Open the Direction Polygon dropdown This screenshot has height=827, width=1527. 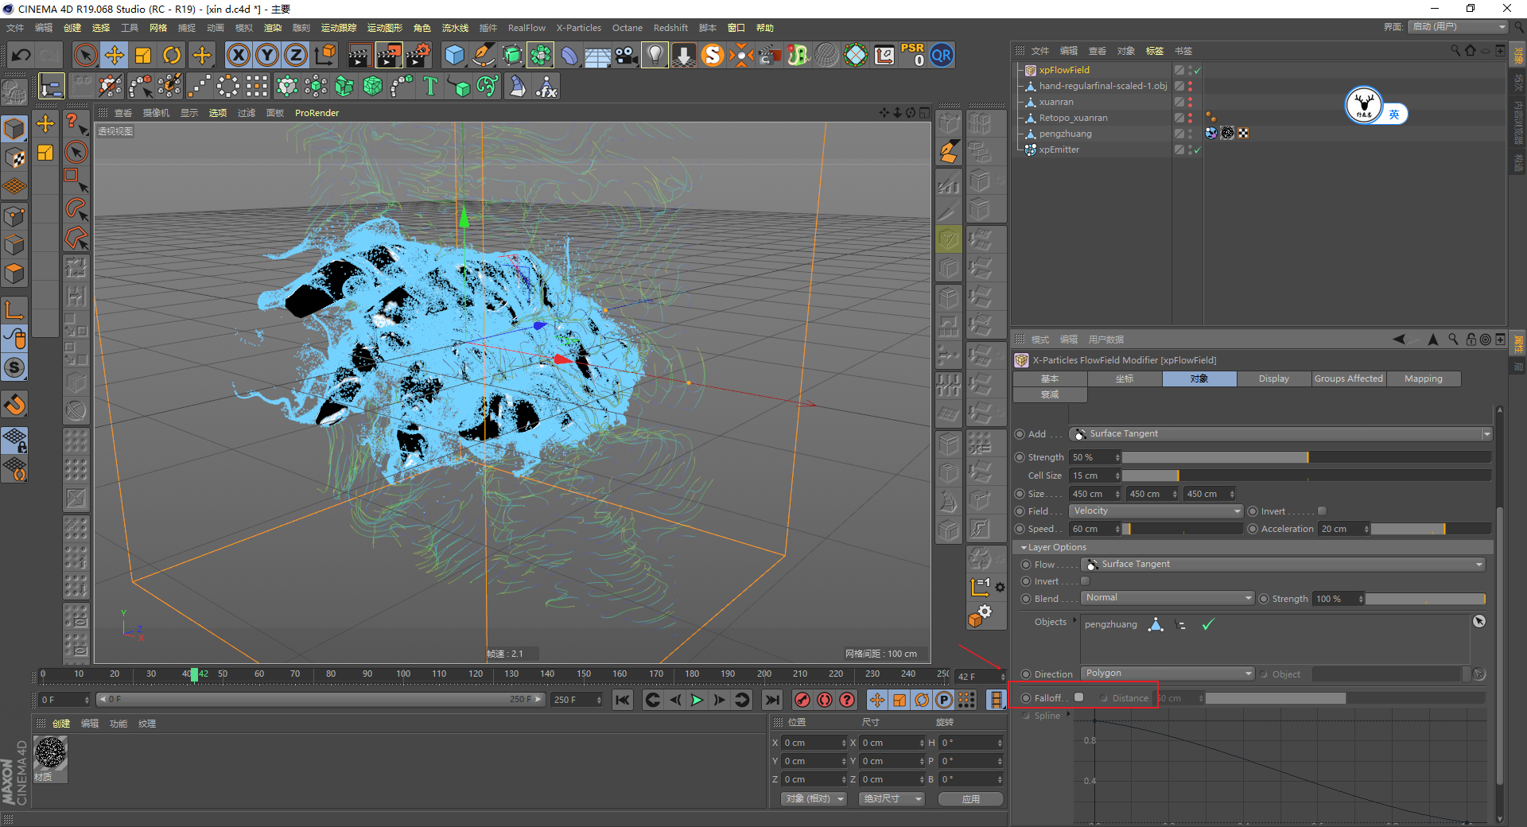pos(1168,674)
